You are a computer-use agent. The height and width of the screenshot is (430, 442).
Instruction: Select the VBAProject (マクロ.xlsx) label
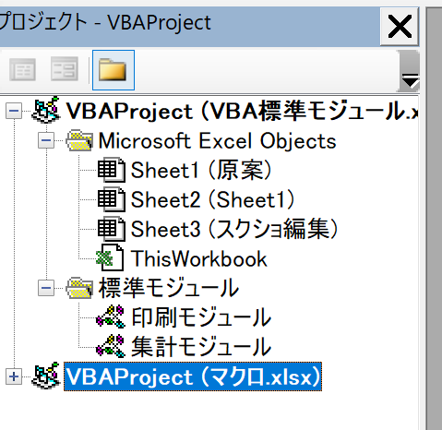(x=193, y=376)
